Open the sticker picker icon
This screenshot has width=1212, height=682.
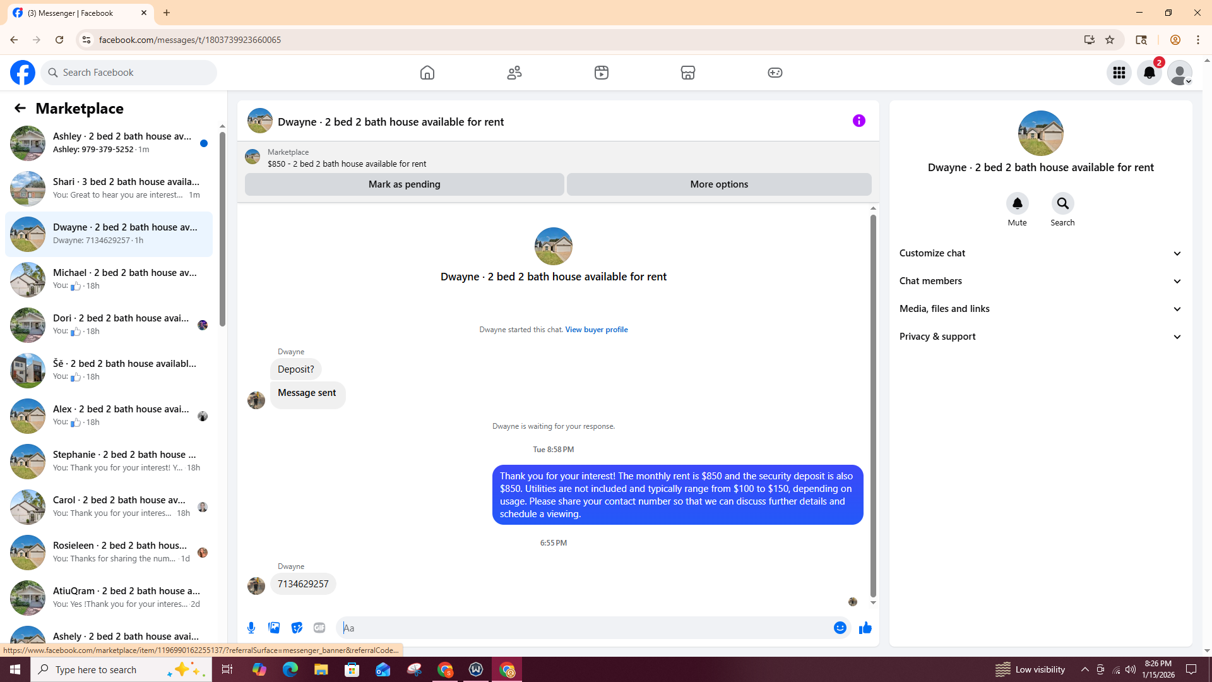[x=297, y=628]
